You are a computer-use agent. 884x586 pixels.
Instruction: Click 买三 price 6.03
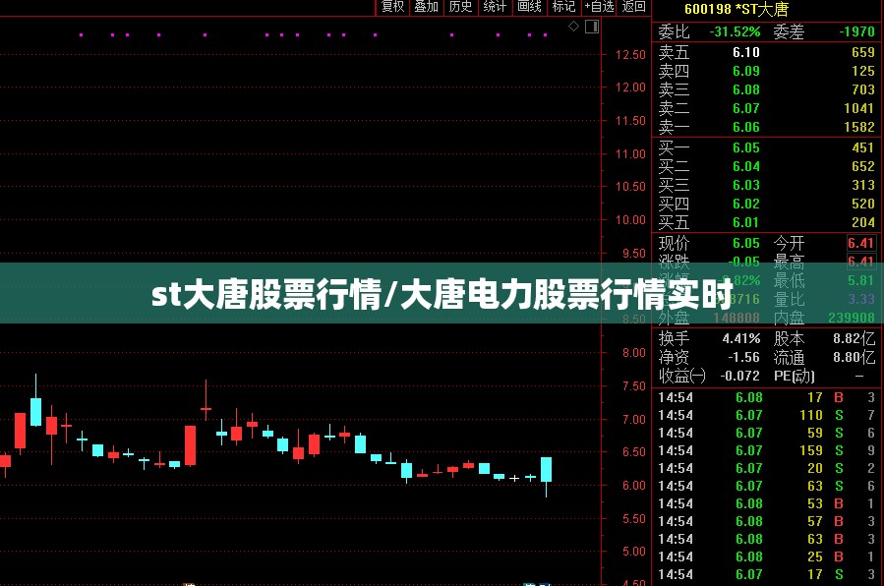click(x=746, y=185)
